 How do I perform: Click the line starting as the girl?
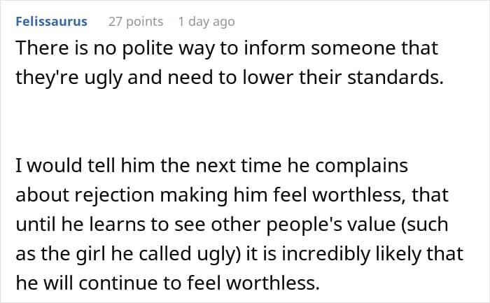click(239, 253)
